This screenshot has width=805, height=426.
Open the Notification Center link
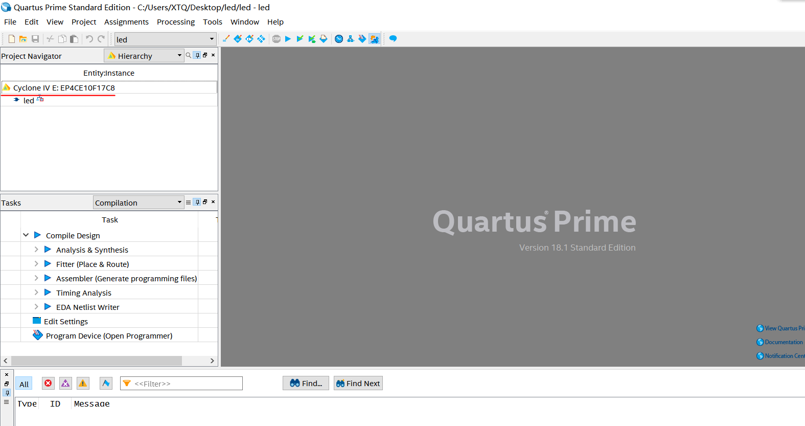780,356
